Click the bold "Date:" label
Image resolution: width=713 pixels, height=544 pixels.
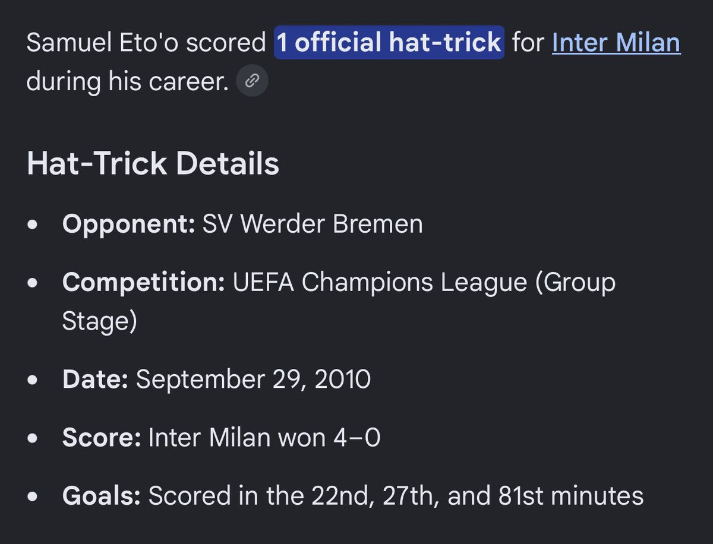[95, 379]
